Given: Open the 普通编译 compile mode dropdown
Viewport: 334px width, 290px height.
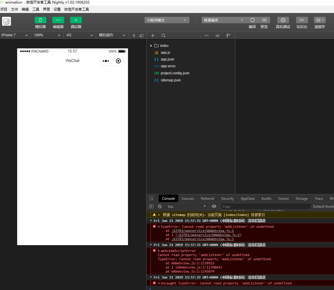Looking at the screenshot, I should pos(224,20).
